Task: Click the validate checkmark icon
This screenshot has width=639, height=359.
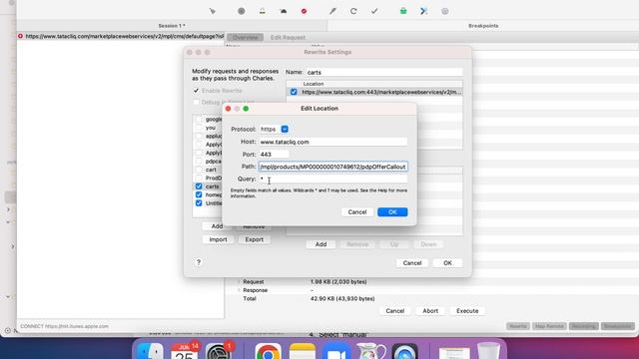Action: (x=374, y=11)
